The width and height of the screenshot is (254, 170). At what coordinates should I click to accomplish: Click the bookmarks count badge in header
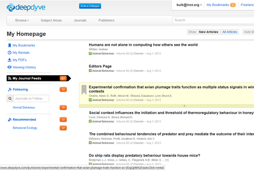233,5
